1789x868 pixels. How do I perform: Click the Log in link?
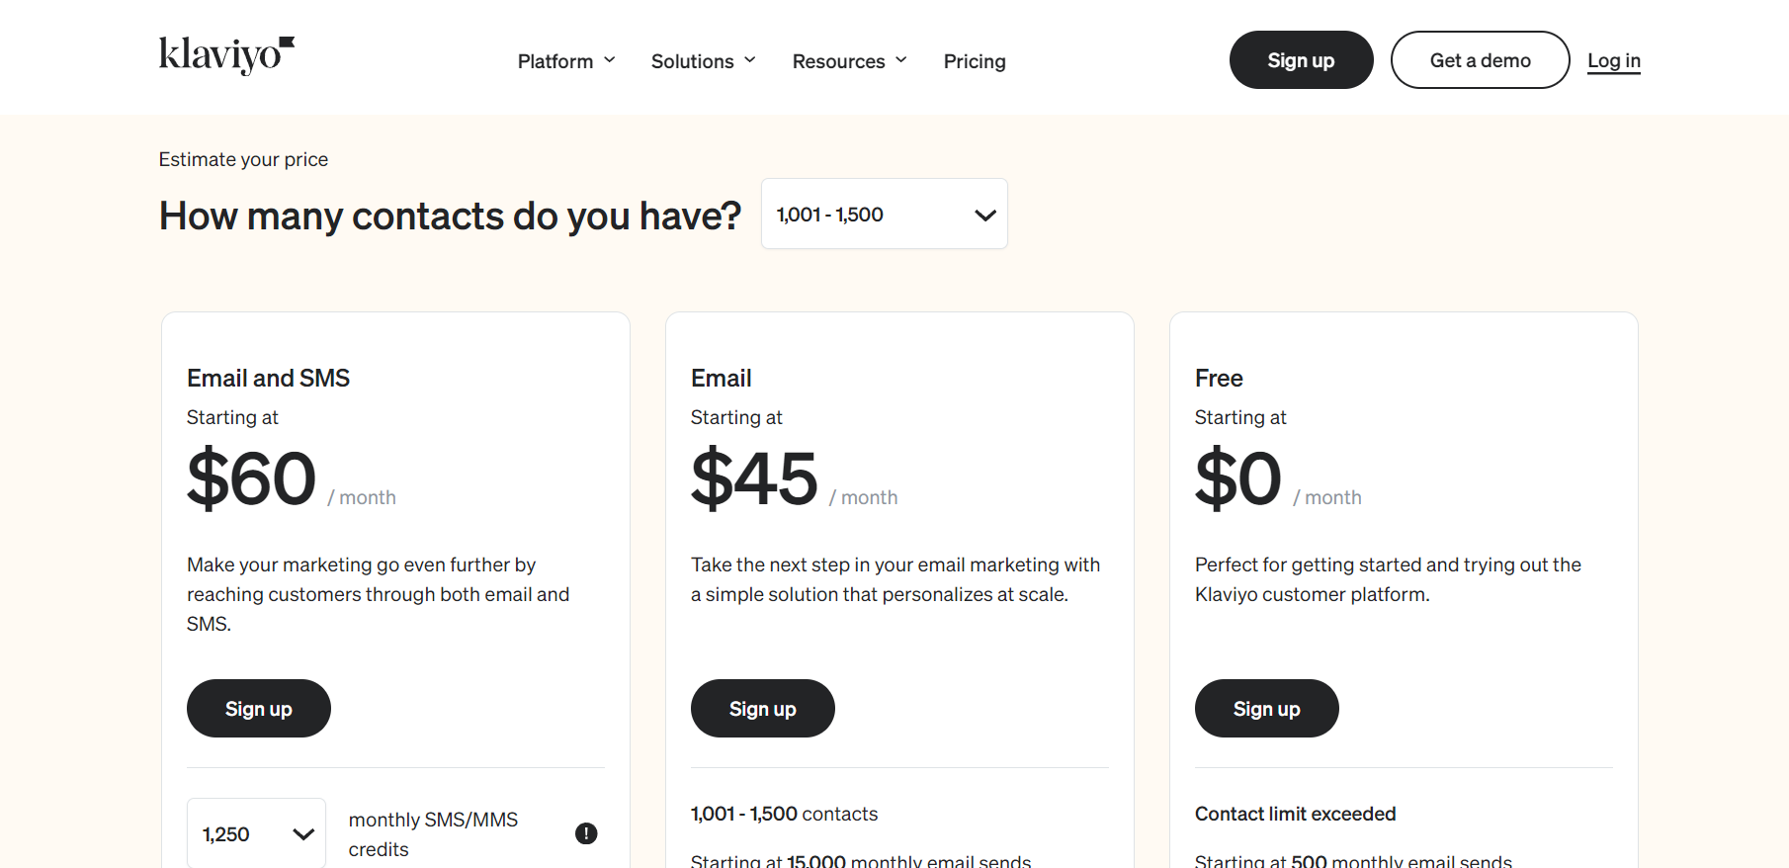[1614, 60]
